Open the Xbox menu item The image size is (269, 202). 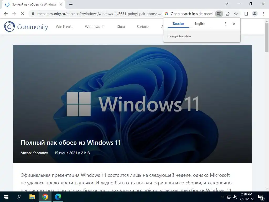121,27
